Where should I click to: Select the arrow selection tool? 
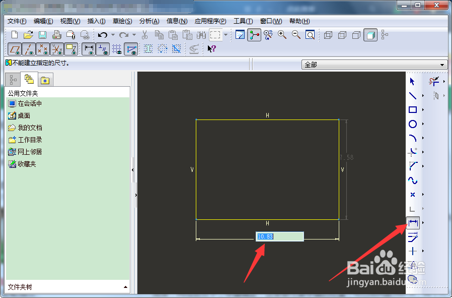coord(412,81)
